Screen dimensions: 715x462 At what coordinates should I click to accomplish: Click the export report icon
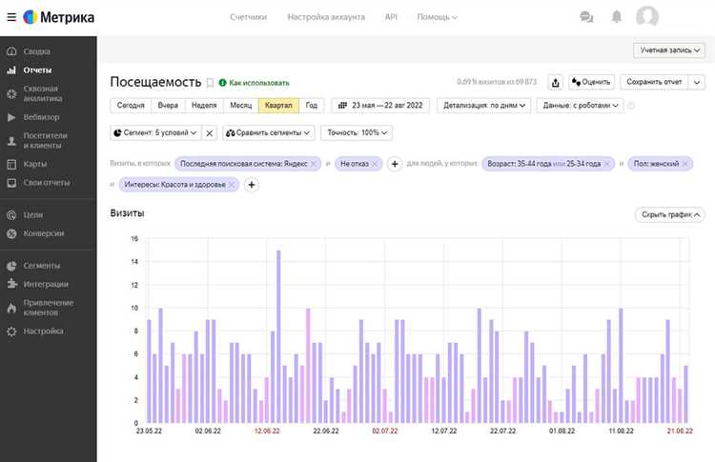556,83
